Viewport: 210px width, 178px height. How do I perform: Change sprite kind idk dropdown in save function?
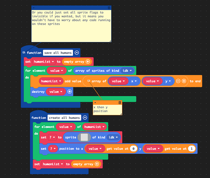pos(127,71)
